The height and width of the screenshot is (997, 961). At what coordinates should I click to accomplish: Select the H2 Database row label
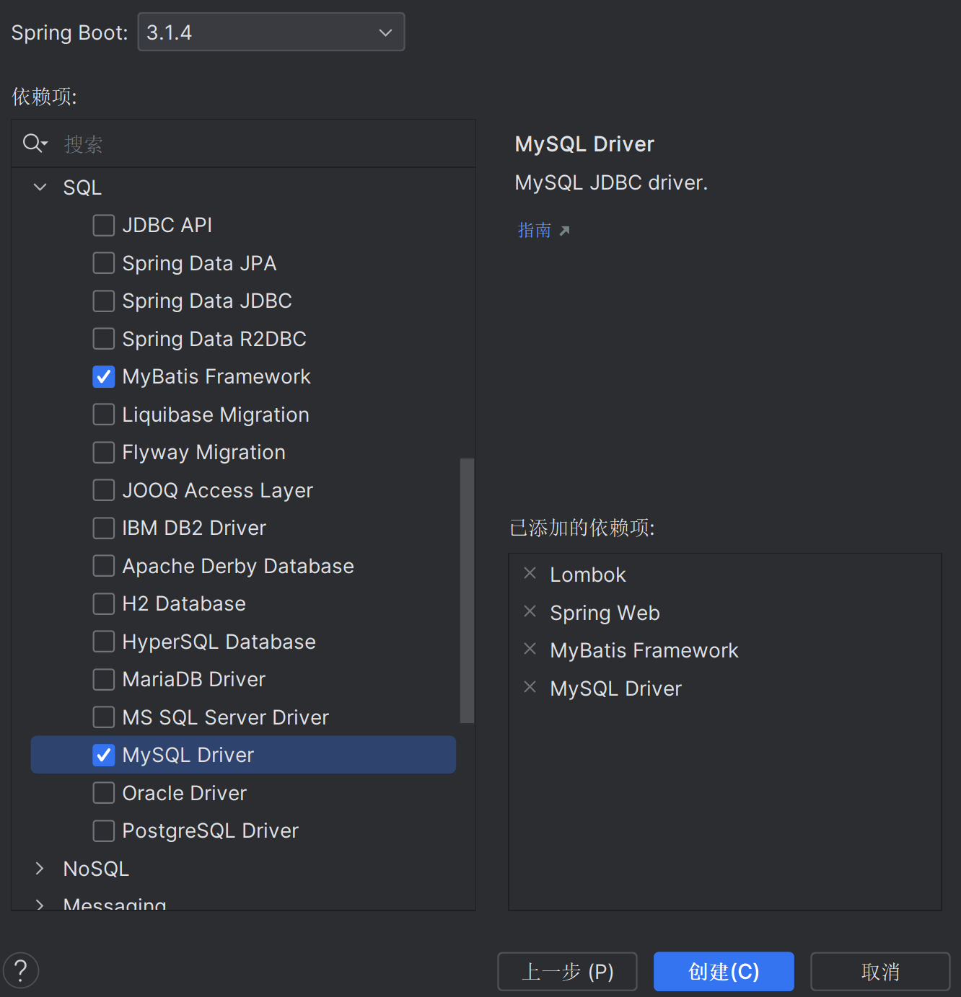click(184, 603)
